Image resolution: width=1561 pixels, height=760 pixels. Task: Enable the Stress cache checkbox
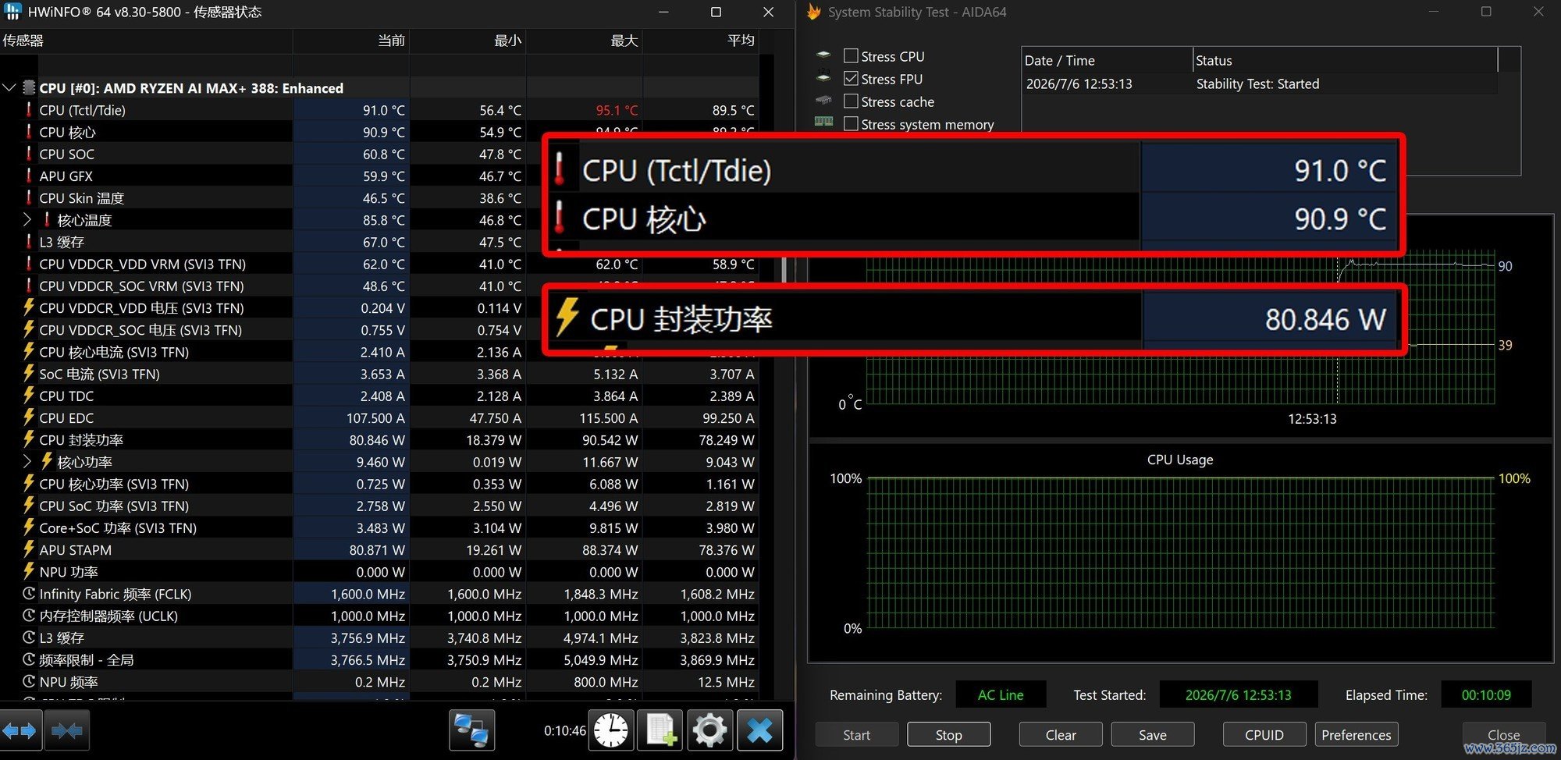(x=851, y=101)
